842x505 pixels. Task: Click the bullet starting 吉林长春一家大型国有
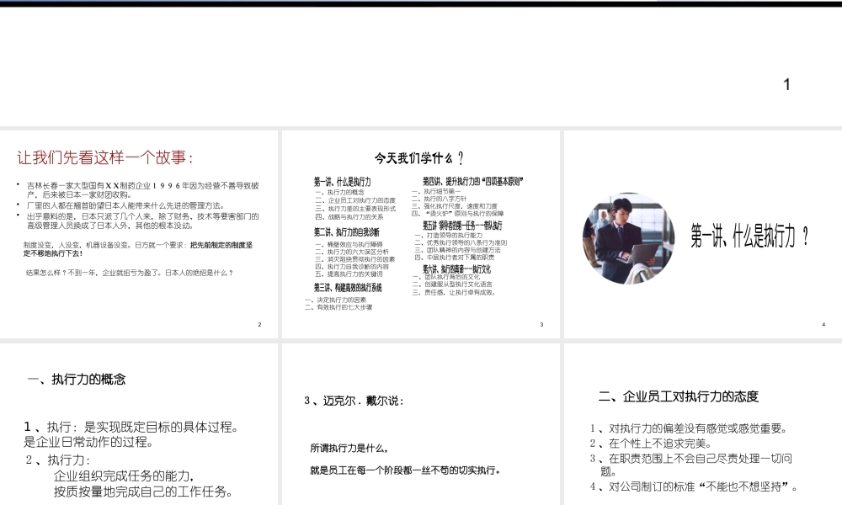(142, 190)
